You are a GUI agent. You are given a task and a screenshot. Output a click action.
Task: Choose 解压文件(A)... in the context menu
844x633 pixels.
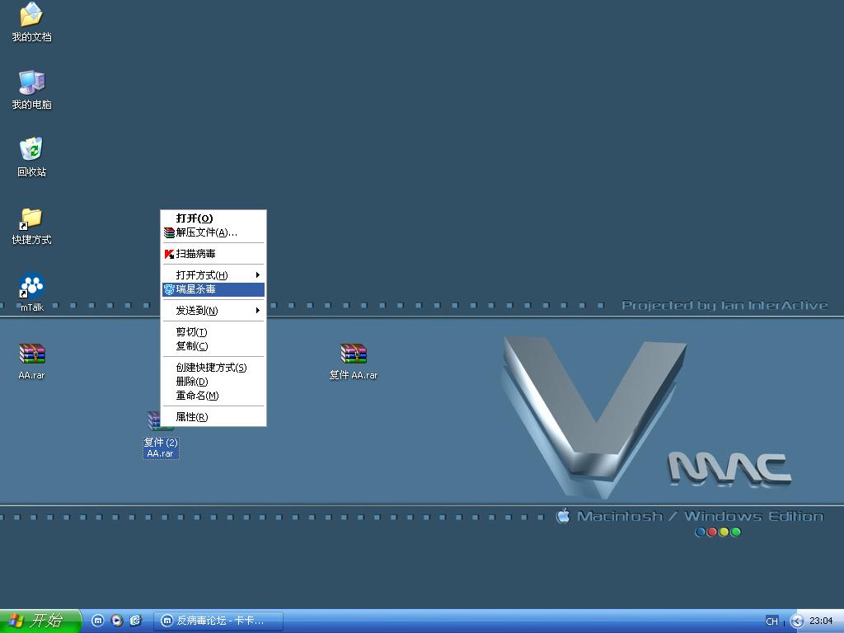(213, 232)
